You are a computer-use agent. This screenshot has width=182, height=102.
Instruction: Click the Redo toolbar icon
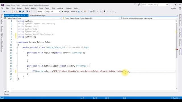(x=32, y=11)
